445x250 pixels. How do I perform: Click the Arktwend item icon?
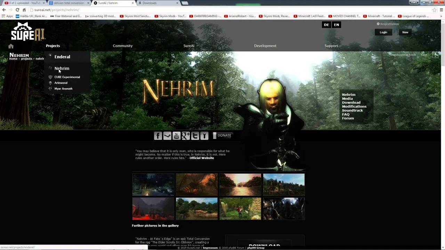(x=50, y=83)
